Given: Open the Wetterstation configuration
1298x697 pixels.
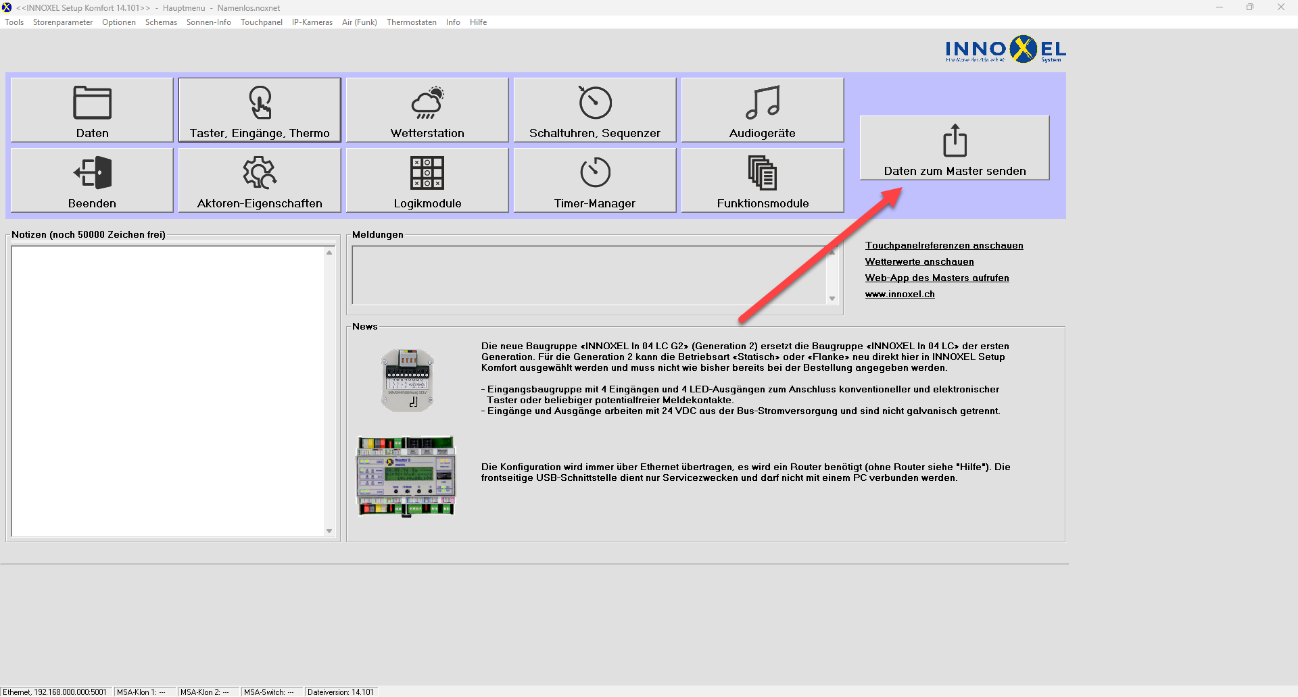Looking at the screenshot, I should [427, 110].
